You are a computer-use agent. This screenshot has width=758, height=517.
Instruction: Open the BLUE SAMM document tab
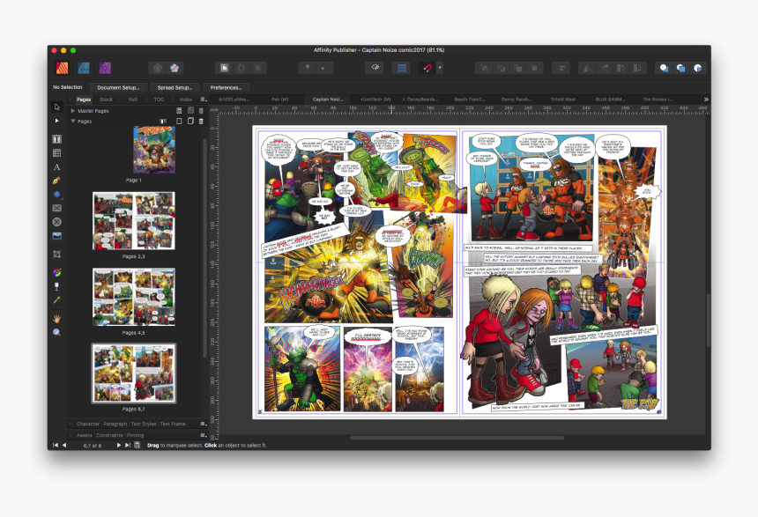tap(610, 100)
